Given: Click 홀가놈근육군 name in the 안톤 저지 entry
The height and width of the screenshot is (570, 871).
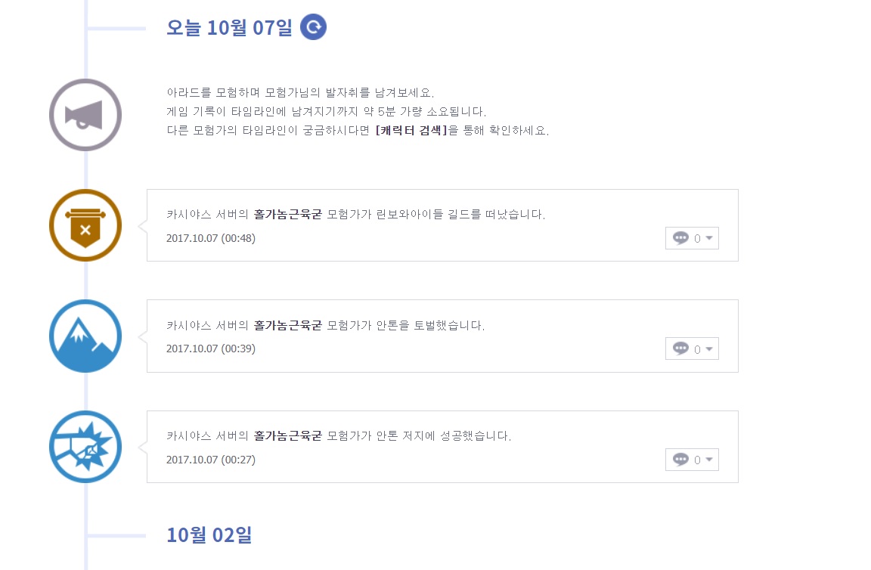Looking at the screenshot, I should [x=288, y=436].
